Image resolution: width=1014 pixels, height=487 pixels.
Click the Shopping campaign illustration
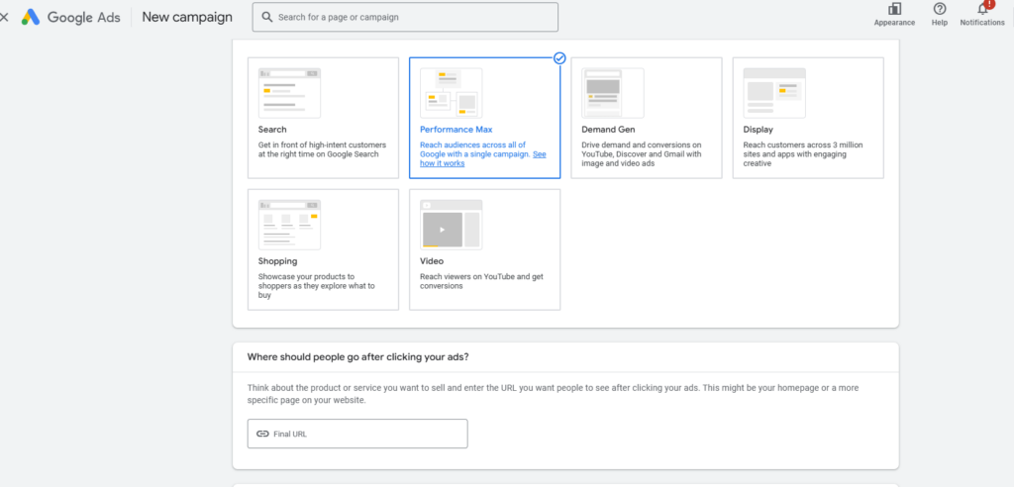[x=290, y=225]
